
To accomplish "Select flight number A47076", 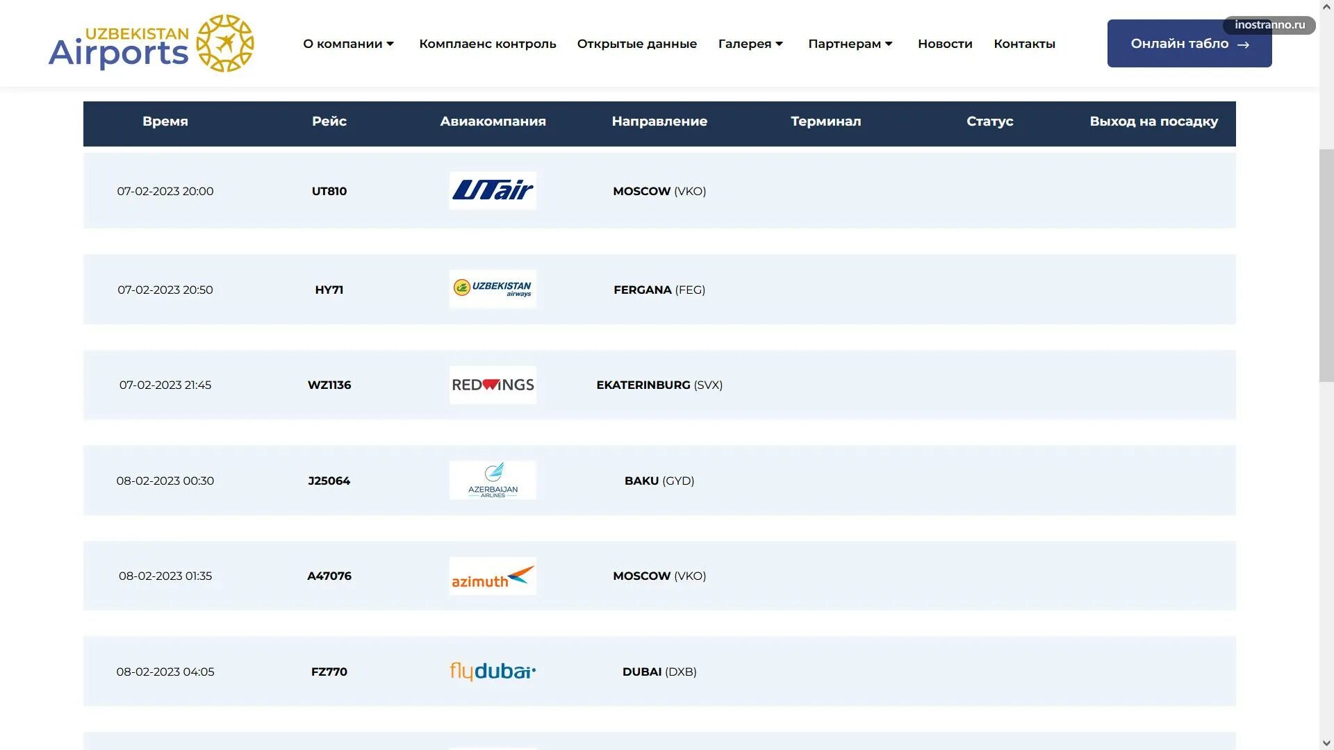I will pyautogui.click(x=329, y=576).
